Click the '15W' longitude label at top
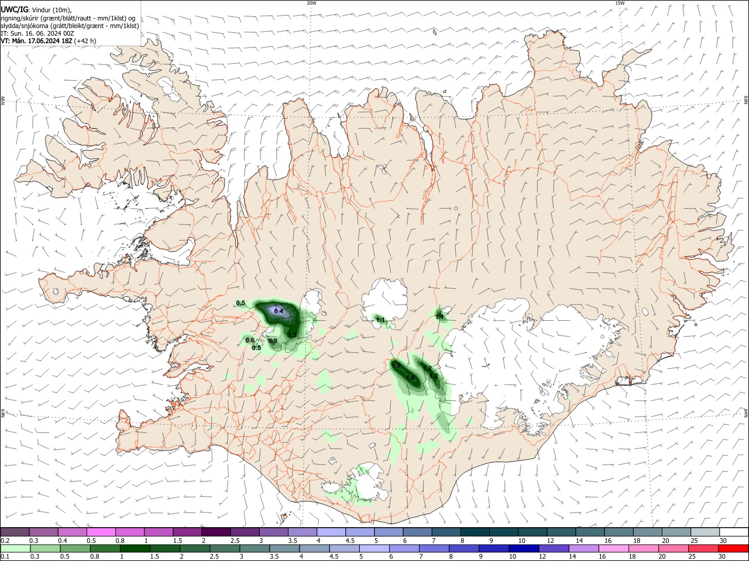Image resolution: width=749 pixels, height=561 pixels. (x=620, y=3)
